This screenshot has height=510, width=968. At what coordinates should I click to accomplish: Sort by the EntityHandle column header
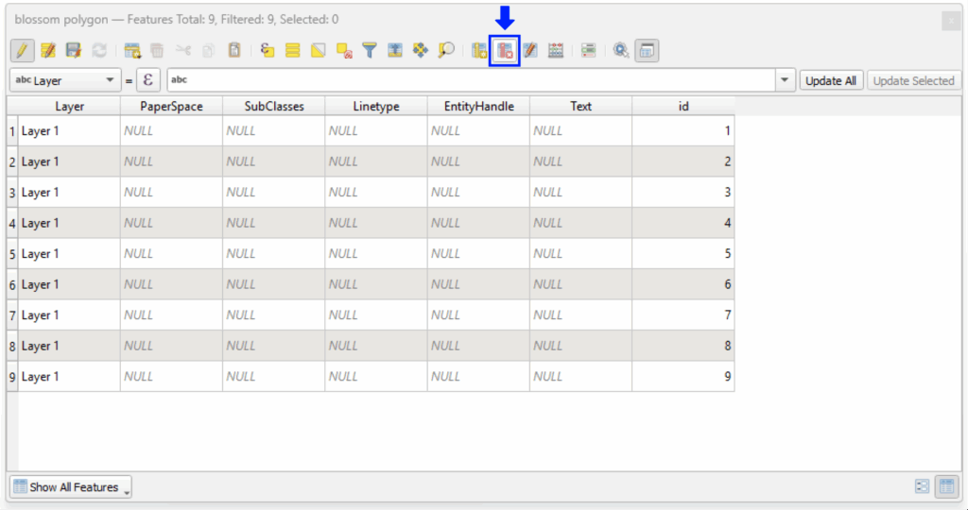pyautogui.click(x=478, y=106)
